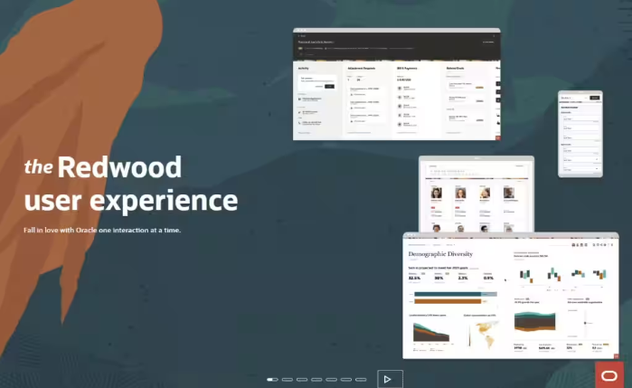Go to the fourth carousel slide indicator
632x388 pixels.
[x=316, y=380]
